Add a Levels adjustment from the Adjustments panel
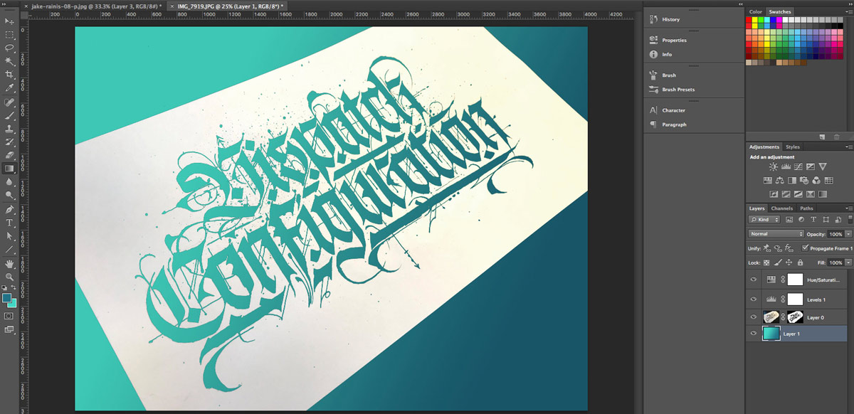Screen dimensions: 854x414 point(786,166)
